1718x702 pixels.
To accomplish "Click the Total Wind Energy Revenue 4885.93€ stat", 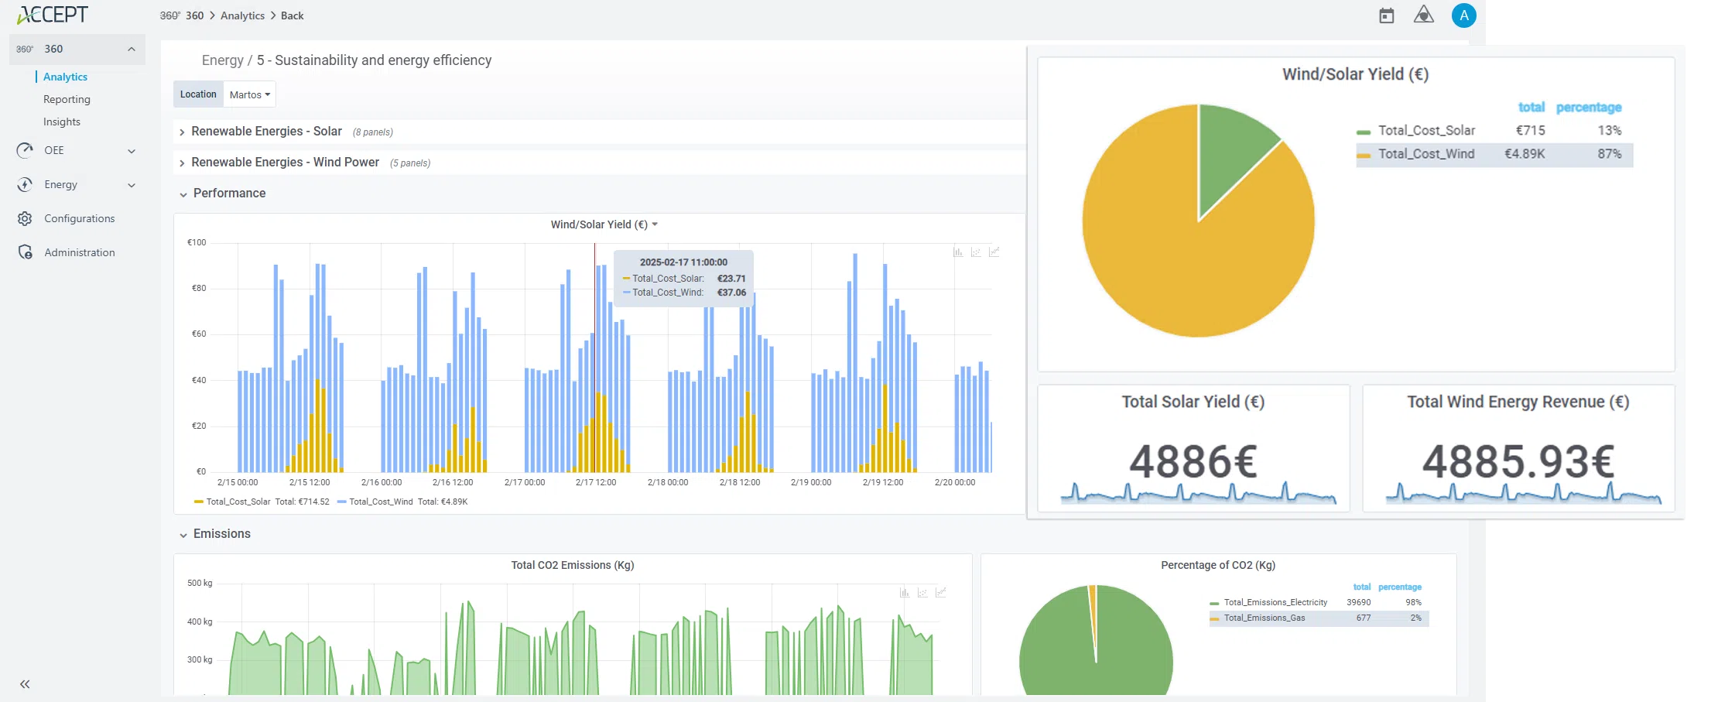I will click(1518, 461).
